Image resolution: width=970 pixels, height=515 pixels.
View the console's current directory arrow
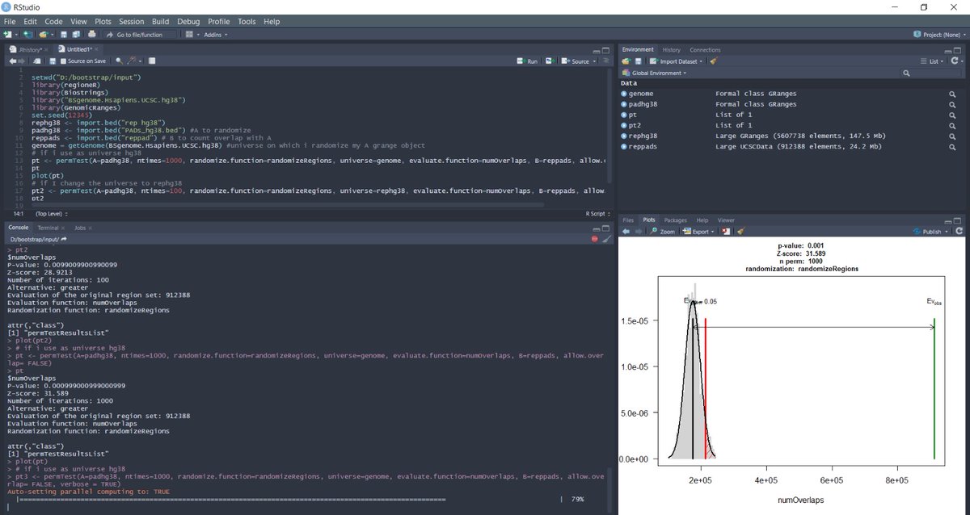click(64, 240)
